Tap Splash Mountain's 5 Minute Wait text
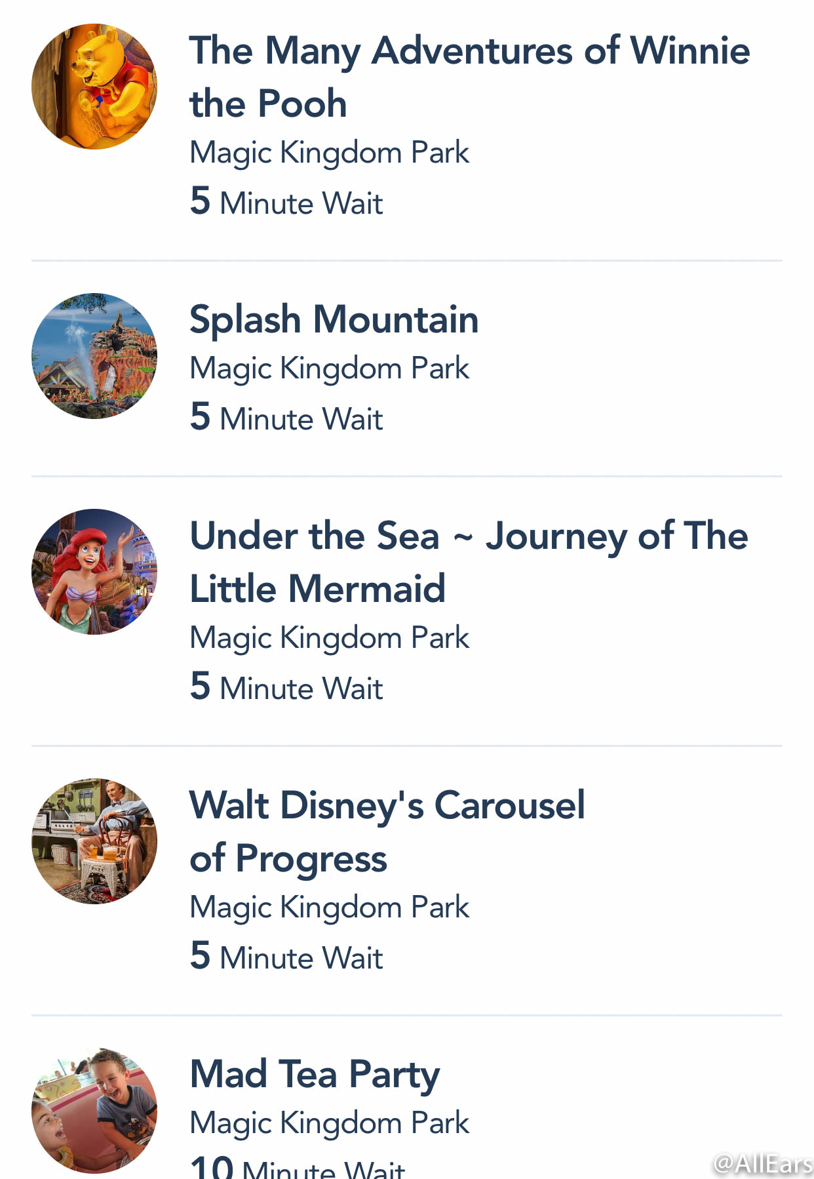The height and width of the screenshot is (1179, 814). [286, 417]
